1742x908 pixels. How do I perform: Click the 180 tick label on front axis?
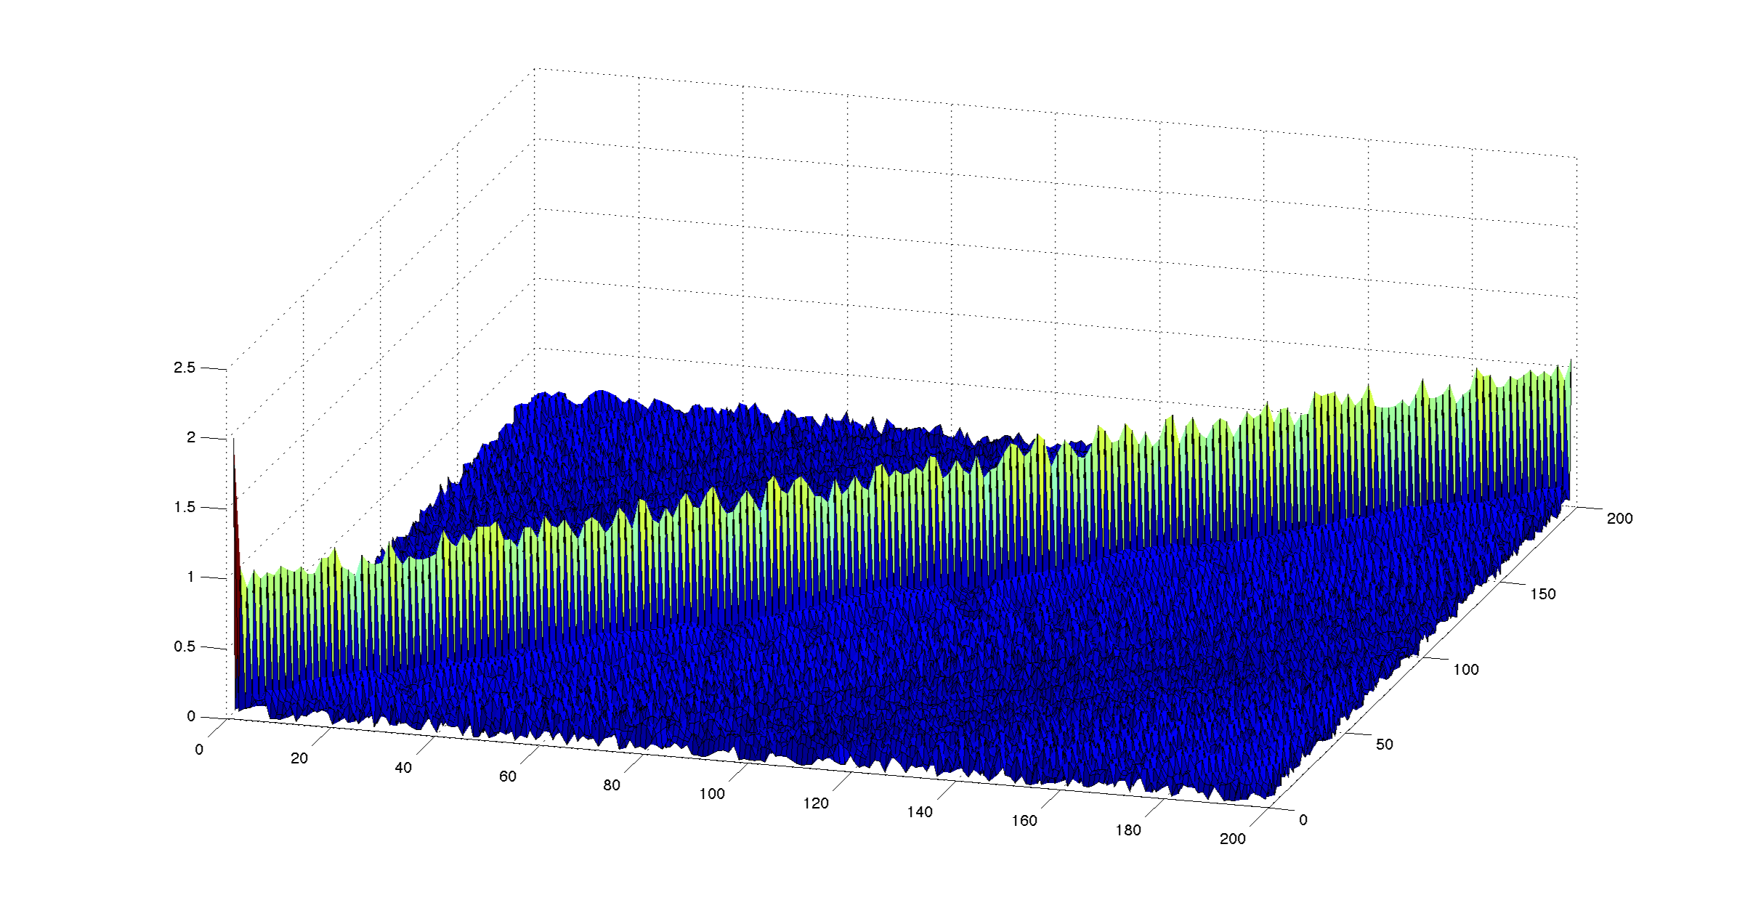[x=1128, y=830]
